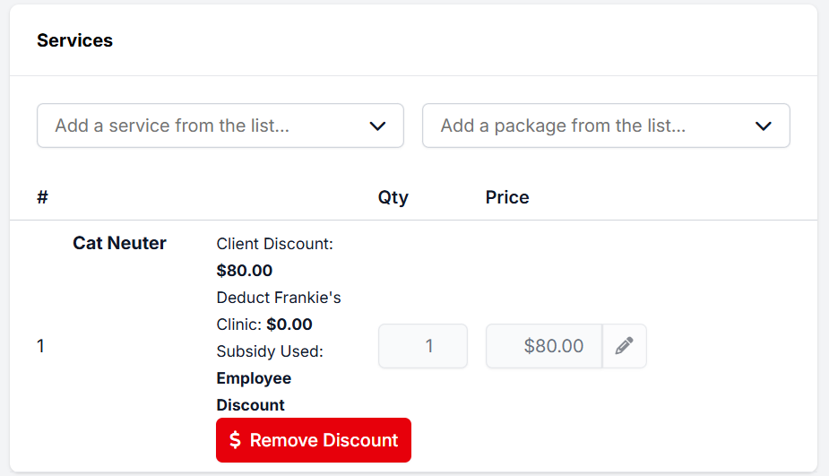Click the dollar sign icon on Remove Discount
This screenshot has width=829, height=476.
[235, 440]
